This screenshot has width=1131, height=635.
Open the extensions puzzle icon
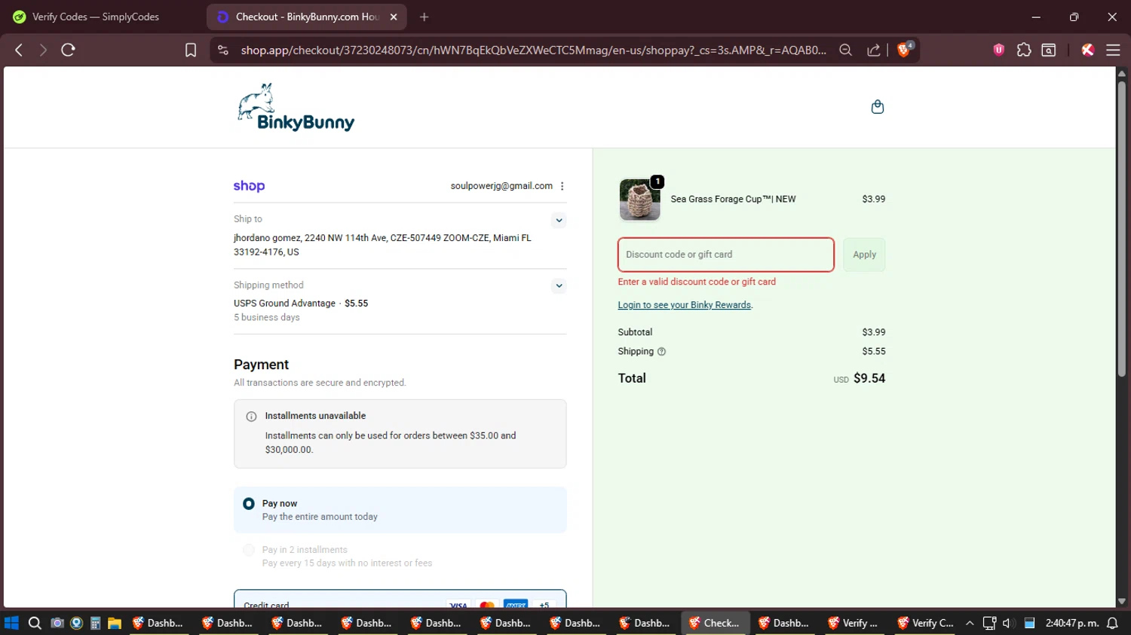[x=1024, y=50]
